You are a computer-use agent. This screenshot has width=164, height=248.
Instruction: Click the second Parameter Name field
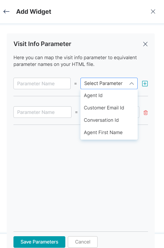(42, 112)
